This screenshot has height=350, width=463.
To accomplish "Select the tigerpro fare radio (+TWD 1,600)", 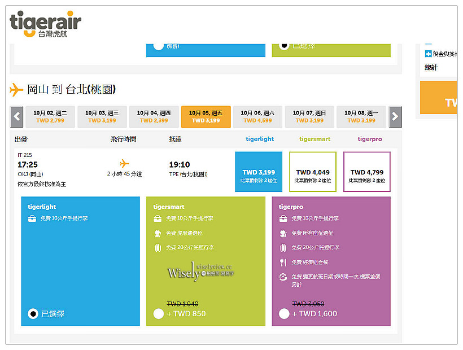I will (285, 313).
